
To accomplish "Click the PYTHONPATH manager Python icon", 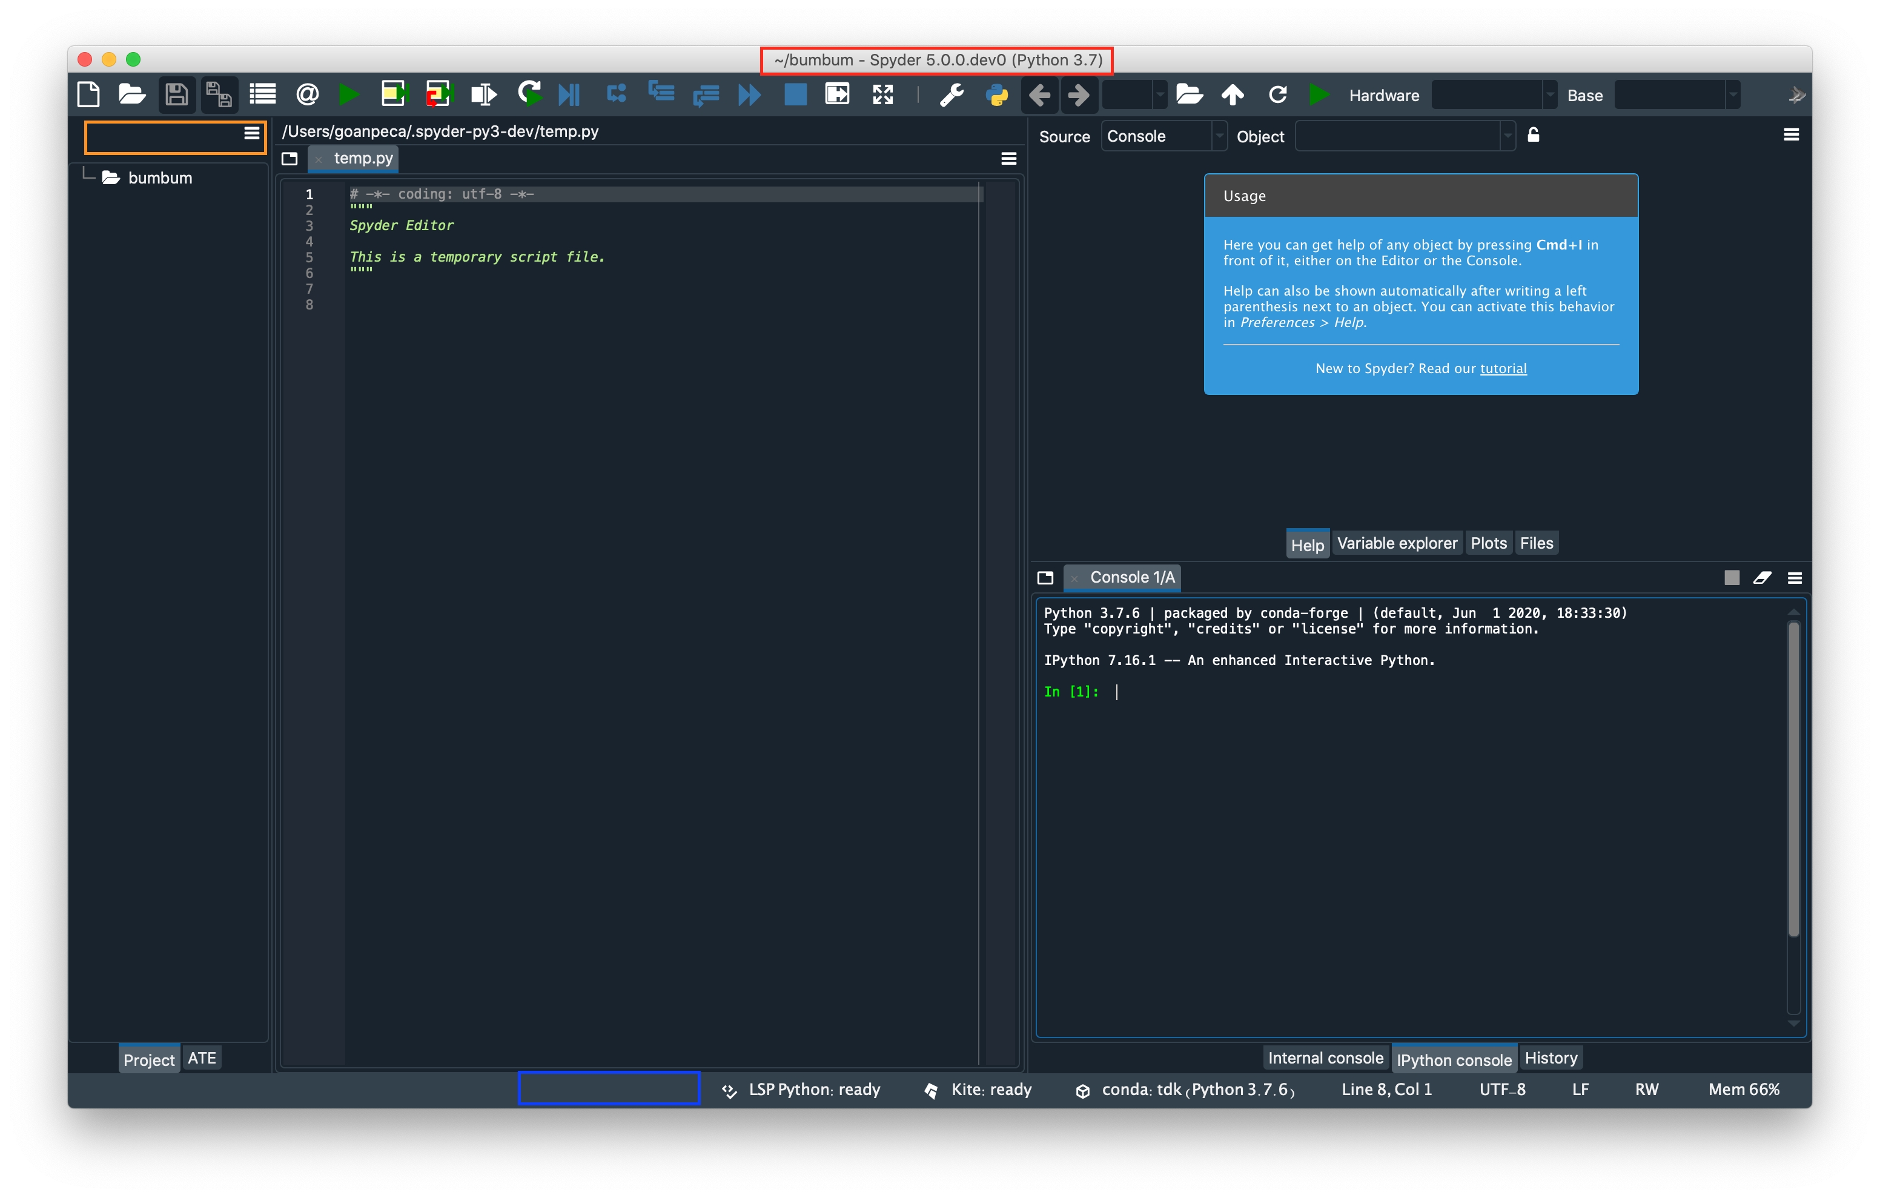I will tap(998, 94).
